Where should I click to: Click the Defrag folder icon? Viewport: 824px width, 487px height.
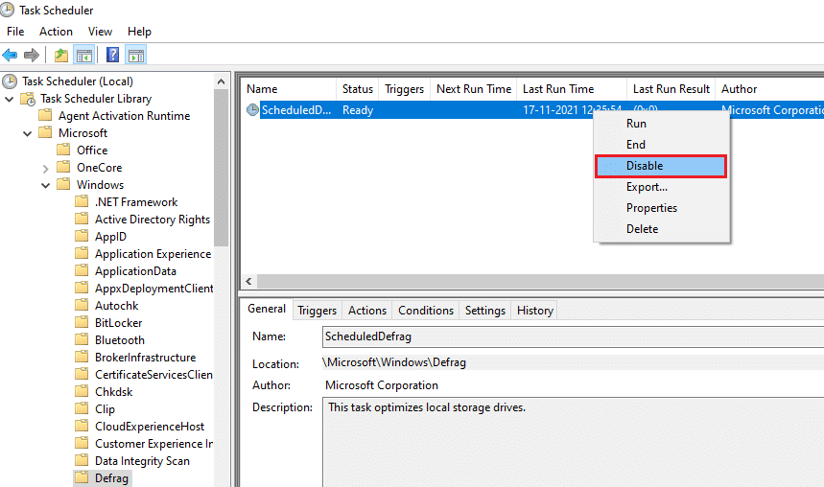coord(82,478)
